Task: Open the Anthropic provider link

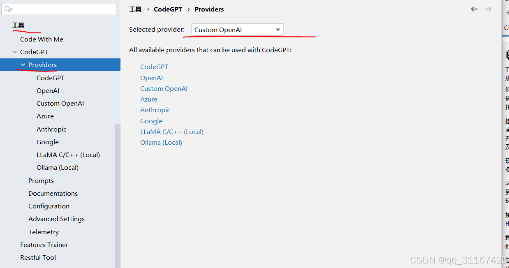Action: tap(155, 110)
